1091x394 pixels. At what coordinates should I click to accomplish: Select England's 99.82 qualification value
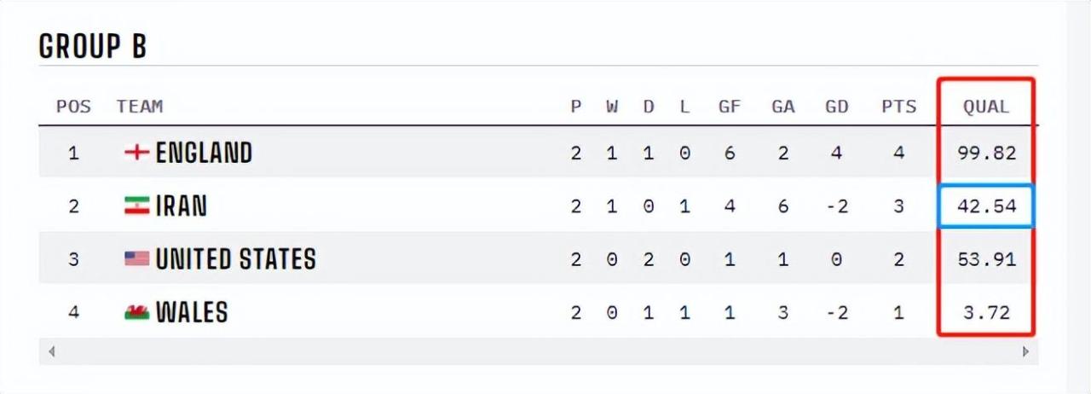pos(986,154)
